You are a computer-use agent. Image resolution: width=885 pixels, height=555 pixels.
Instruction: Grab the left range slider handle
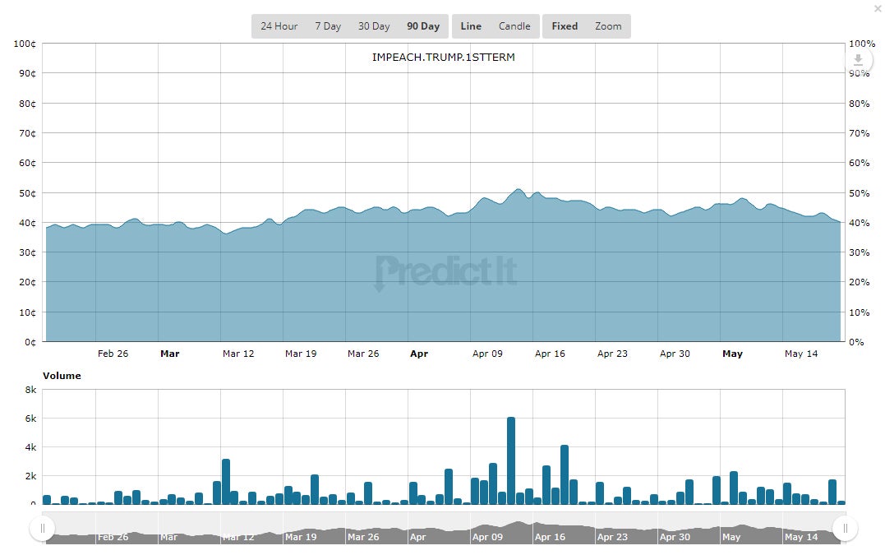coord(43,529)
